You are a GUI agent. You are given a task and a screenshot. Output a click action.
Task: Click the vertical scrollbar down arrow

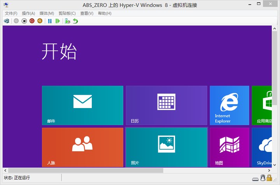(x=275, y=165)
